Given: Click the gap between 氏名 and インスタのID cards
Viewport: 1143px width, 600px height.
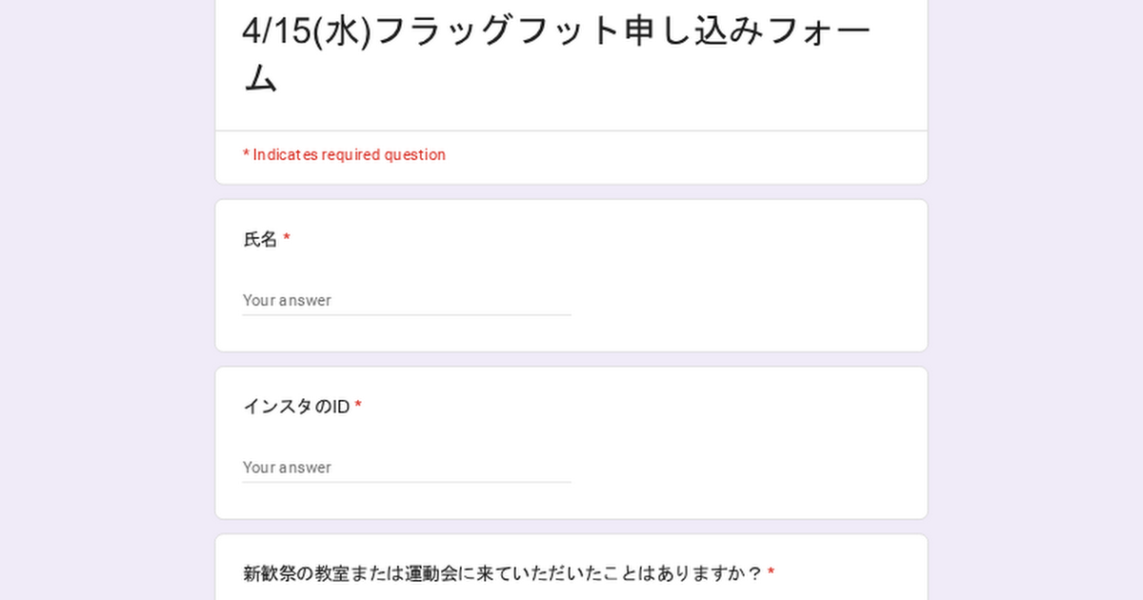Looking at the screenshot, I should [x=571, y=360].
